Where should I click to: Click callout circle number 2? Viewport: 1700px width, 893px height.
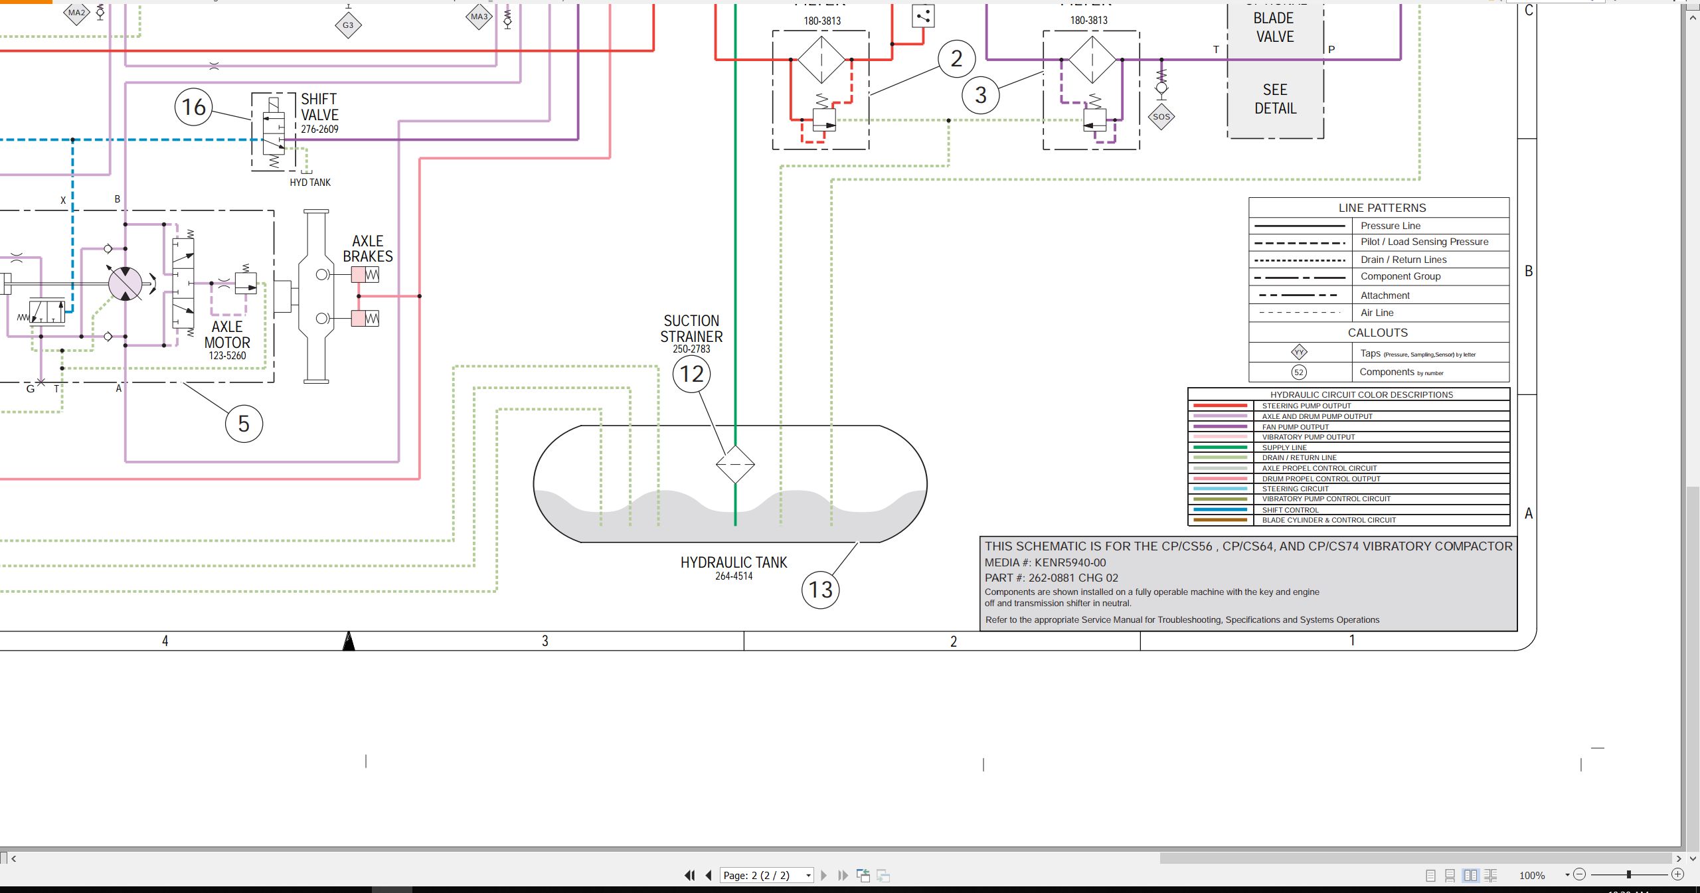click(956, 59)
